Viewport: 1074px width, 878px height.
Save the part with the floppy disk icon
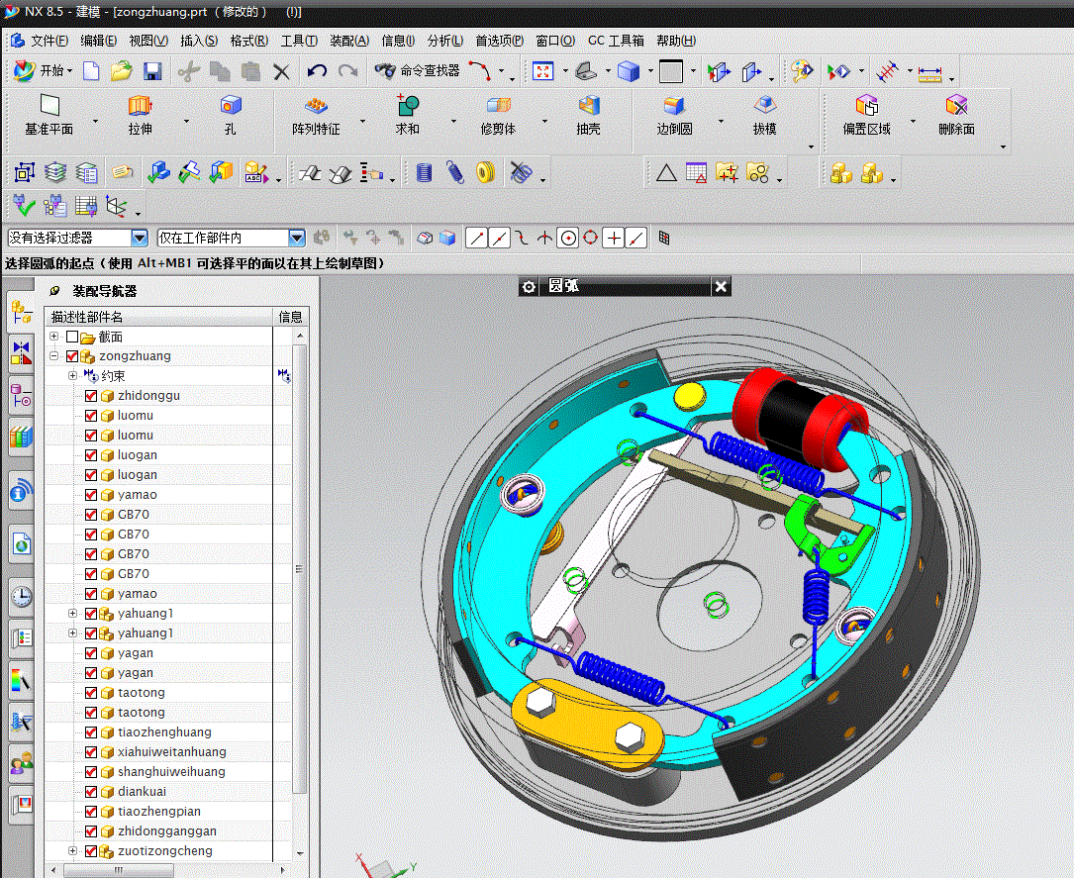[152, 70]
